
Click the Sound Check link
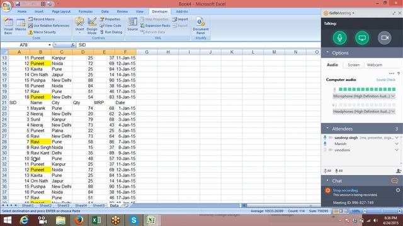coord(385,80)
